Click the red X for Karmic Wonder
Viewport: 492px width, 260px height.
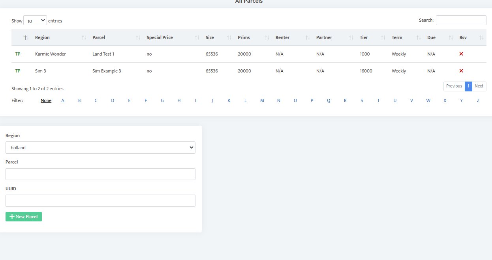(x=461, y=54)
